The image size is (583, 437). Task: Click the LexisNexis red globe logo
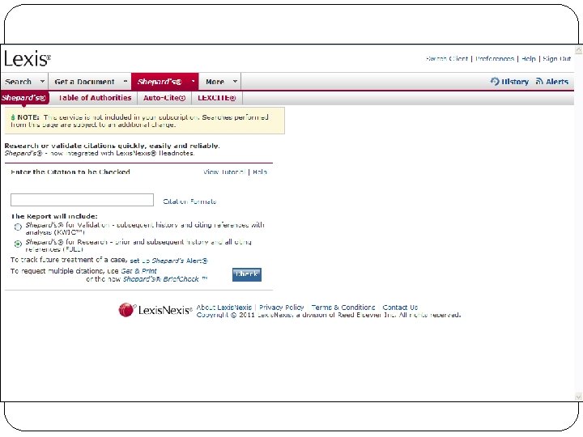coord(126,309)
